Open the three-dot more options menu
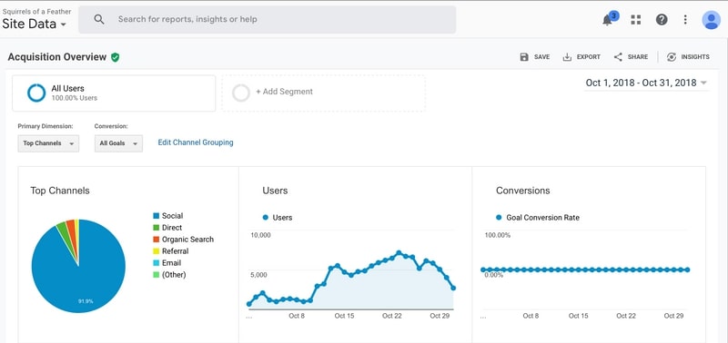728x343 pixels. coord(685,19)
